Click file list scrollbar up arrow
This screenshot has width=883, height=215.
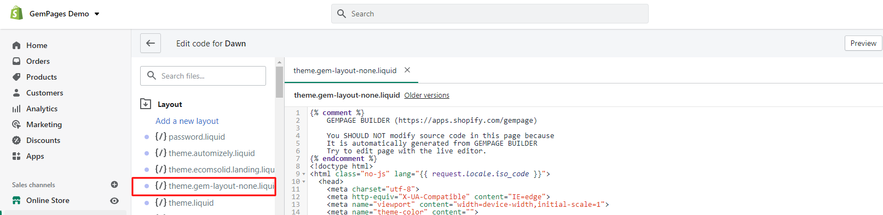tap(279, 62)
